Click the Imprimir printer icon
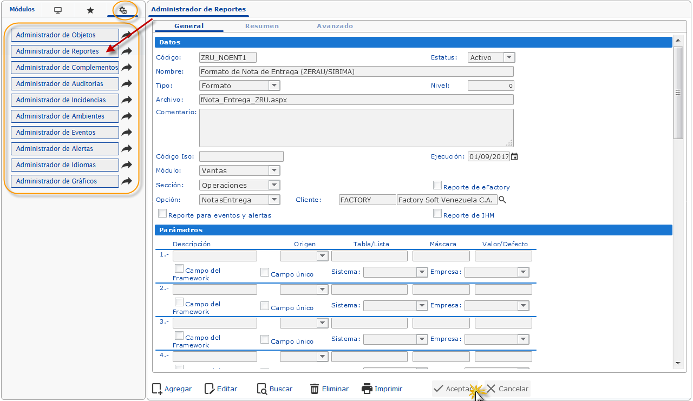Viewport: 693px width, 401px height. pos(367,389)
